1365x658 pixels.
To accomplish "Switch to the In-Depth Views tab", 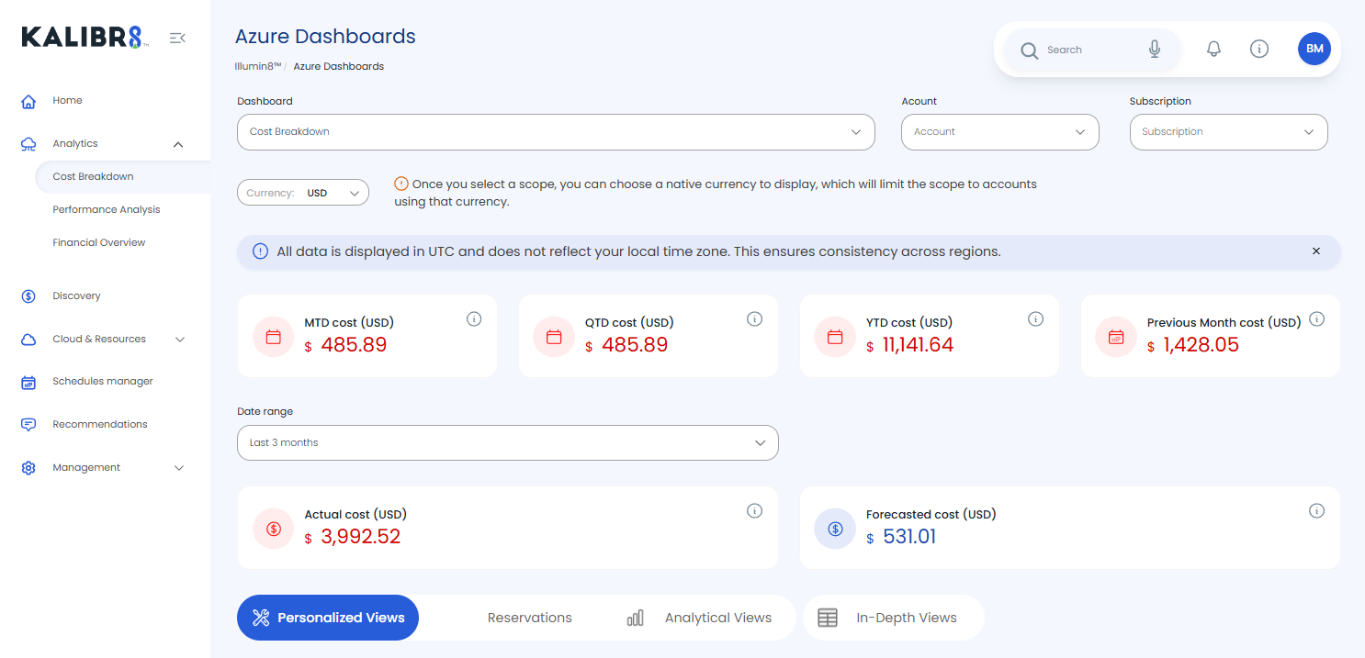I will [893, 618].
